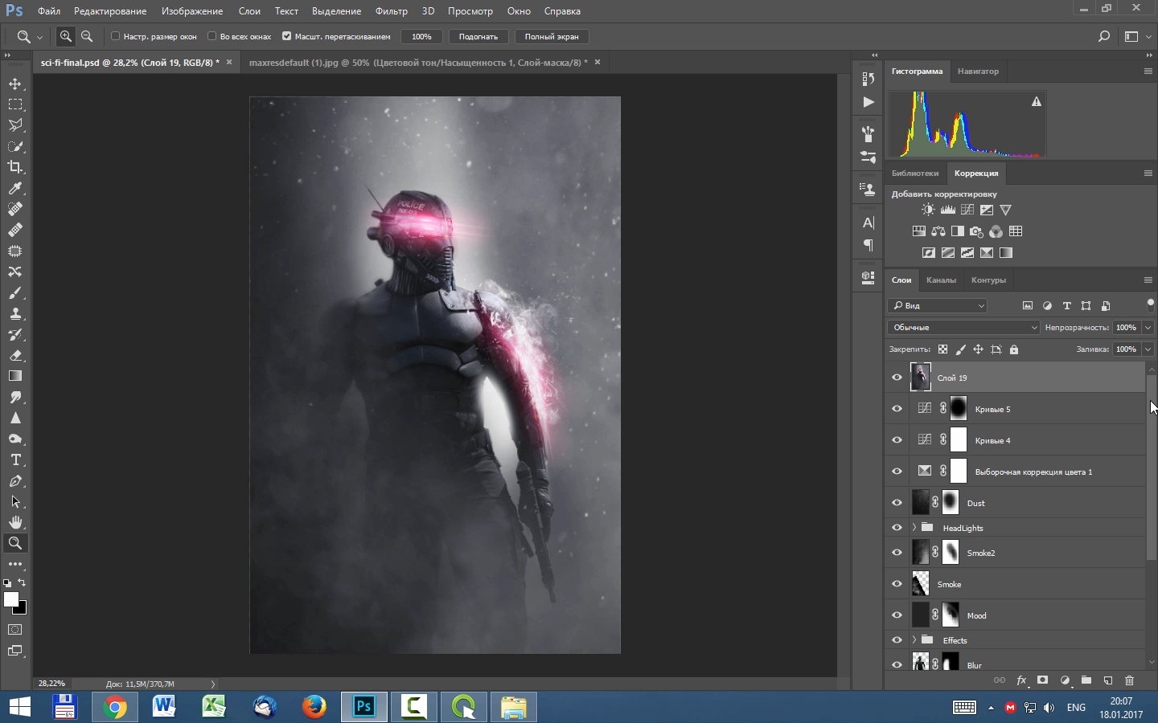The width and height of the screenshot is (1158, 723).
Task: Open the collapsed History panel
Action: (868, 79)
